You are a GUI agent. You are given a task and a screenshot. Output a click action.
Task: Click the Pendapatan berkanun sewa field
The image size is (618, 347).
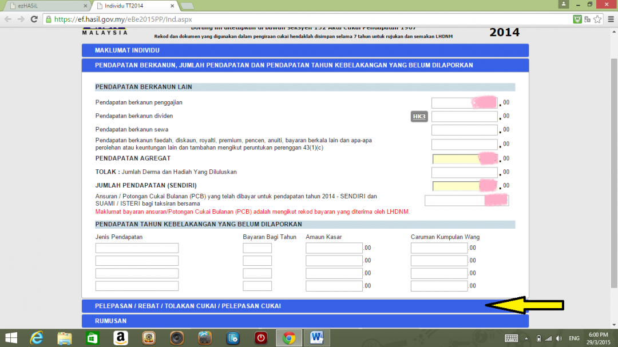464,130
